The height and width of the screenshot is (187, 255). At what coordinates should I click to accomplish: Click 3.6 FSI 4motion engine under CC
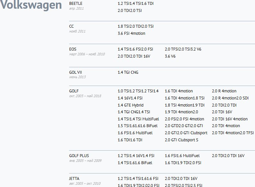coord(132,33)
